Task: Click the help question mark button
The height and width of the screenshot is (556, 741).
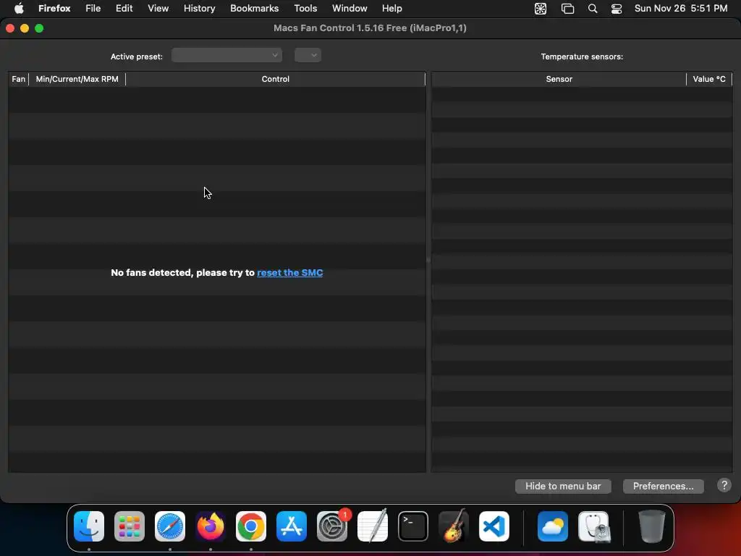Action: (x=724, y=486)
